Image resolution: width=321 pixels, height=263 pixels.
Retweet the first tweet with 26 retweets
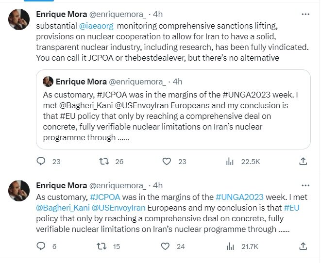pyautogui.click(x=103, y=161)
